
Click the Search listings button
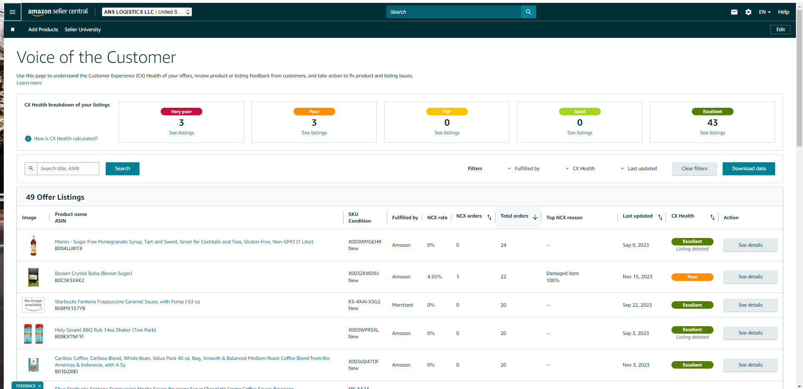pyautogui.click(x=122, y=168)
